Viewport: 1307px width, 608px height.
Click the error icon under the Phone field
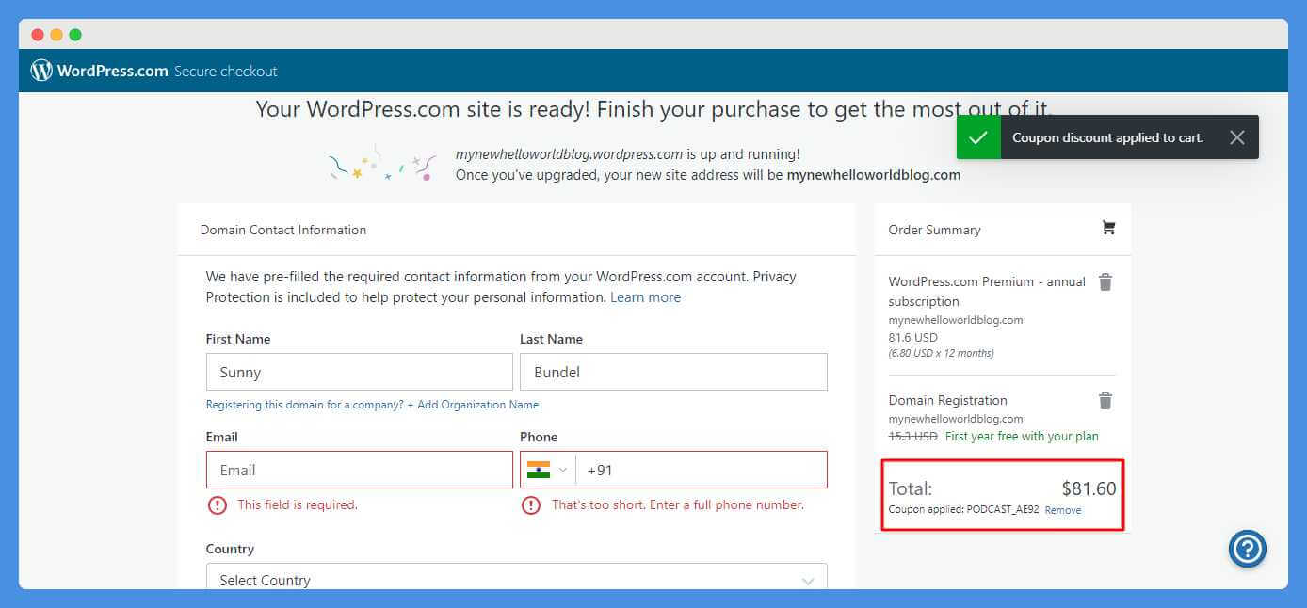[532, 504]
